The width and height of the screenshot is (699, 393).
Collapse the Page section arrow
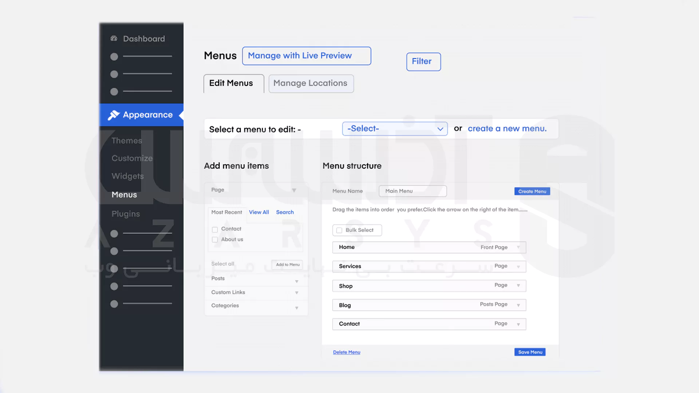point(294,190)
